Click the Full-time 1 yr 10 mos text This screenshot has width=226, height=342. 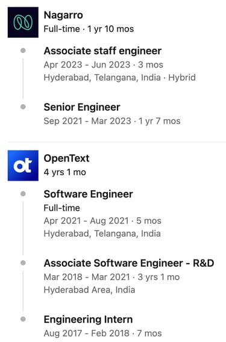[x=89, y=29]
